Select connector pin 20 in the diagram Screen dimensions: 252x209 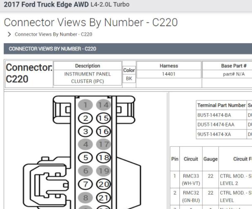click(x=103, y=184)
